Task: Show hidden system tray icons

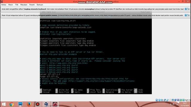Action: click(x=167, y=104)
